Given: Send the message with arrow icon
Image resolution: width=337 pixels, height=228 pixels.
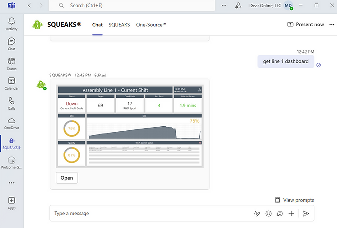Looking at the screenshot, I should tap(306, 213).
